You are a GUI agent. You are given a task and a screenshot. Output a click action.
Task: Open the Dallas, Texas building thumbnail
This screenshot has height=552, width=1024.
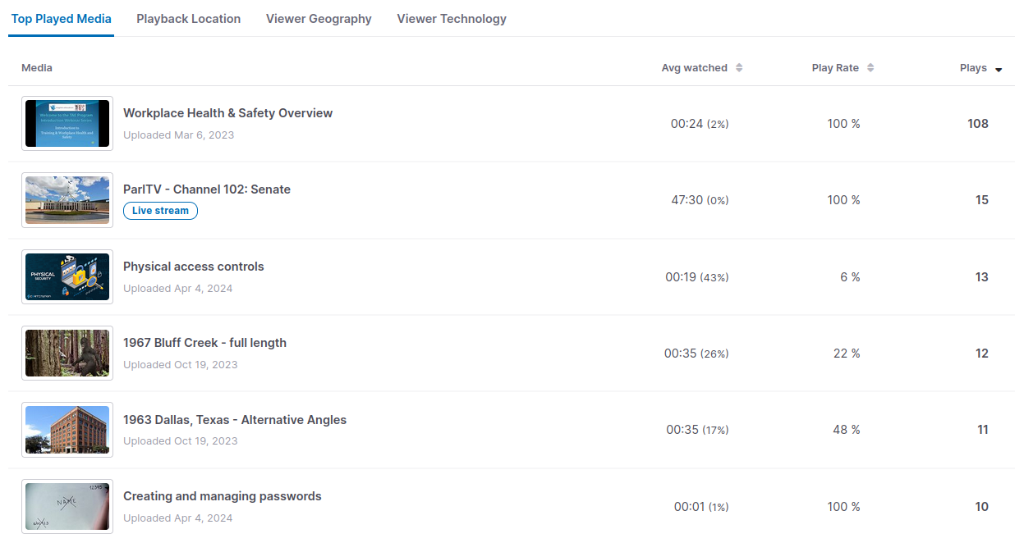(67, 430)
